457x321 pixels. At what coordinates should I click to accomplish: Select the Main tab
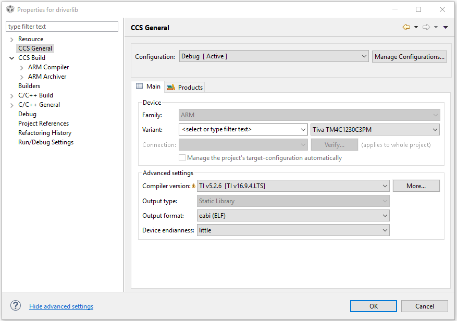click(148, 87)
